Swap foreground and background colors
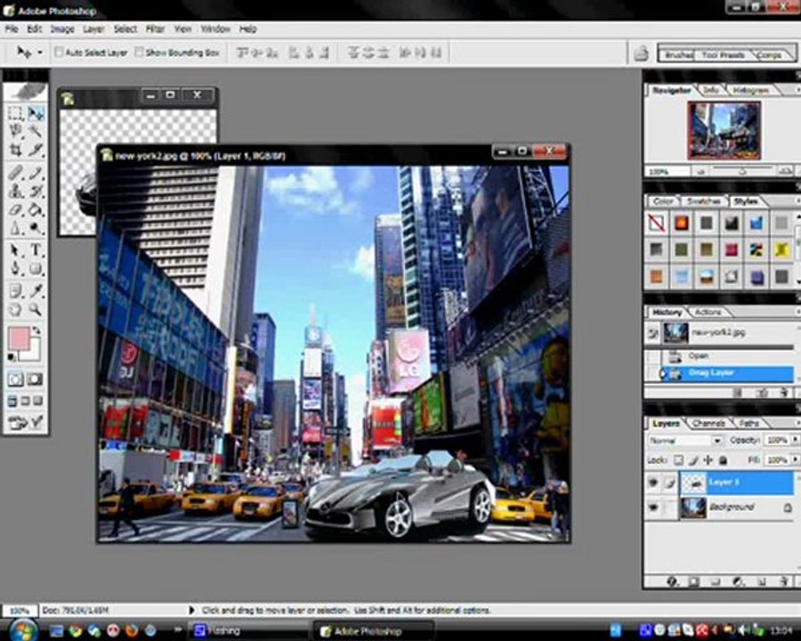Screen dimensions: 801x641 36,330
